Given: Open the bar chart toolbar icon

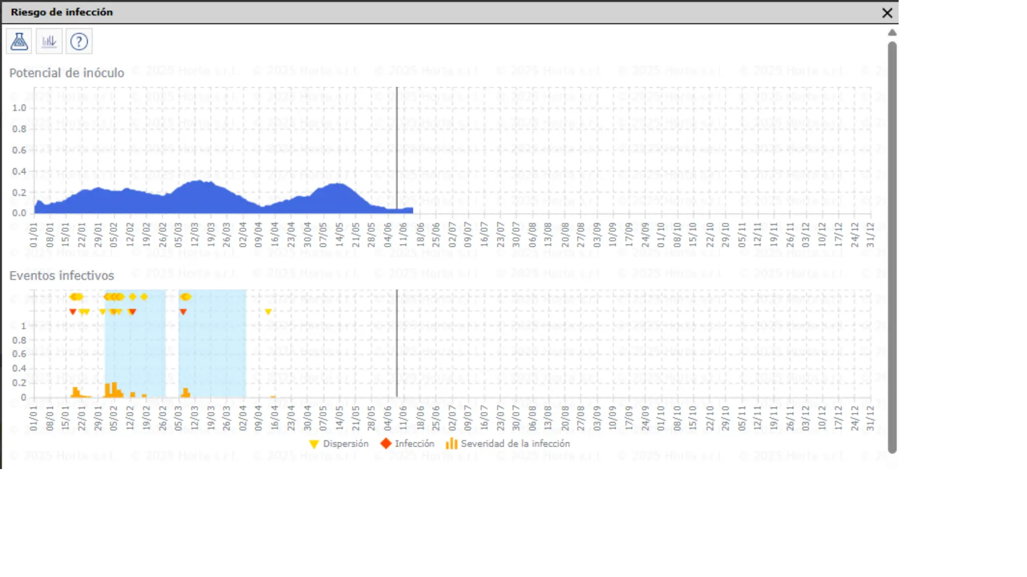Looking at the screenshot, I should click(x=49, y=41).
